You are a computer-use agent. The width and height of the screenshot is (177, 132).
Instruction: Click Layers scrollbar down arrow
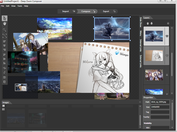click(x=172, y=93)
